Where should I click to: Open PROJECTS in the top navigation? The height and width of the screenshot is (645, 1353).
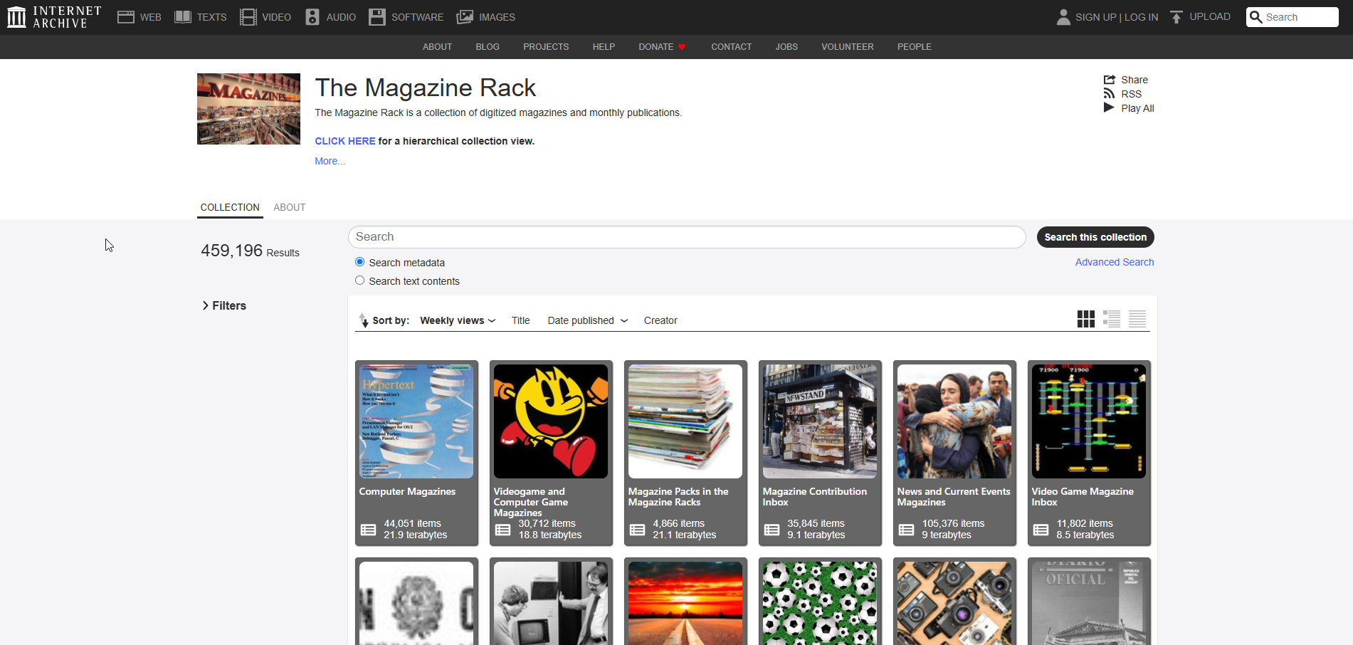pyautogui.click(x=546, y=47)
